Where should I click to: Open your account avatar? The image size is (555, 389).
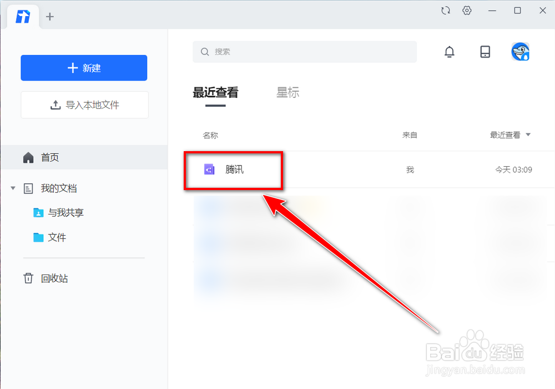tap(520, 52)
